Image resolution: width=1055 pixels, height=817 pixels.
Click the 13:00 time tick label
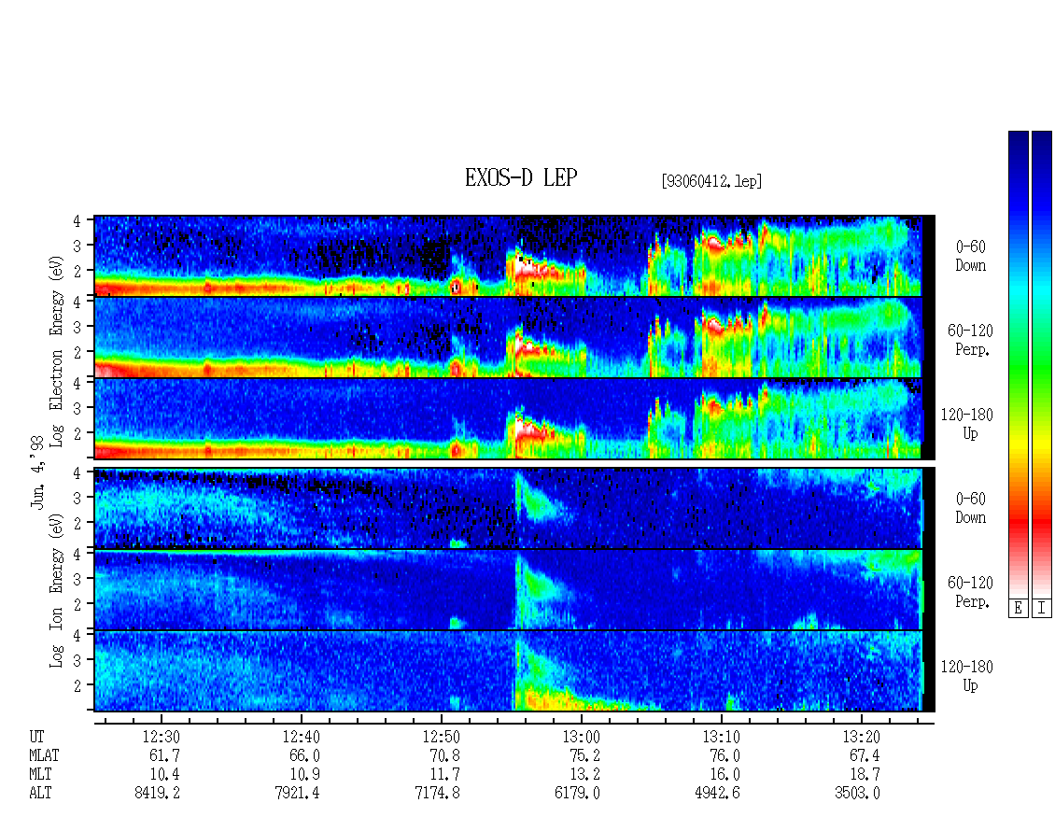581,737
